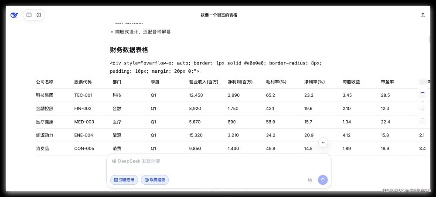Click the paperclip attach file icon
Viewport: 436px width, 197px height.
tap(310, 180)
